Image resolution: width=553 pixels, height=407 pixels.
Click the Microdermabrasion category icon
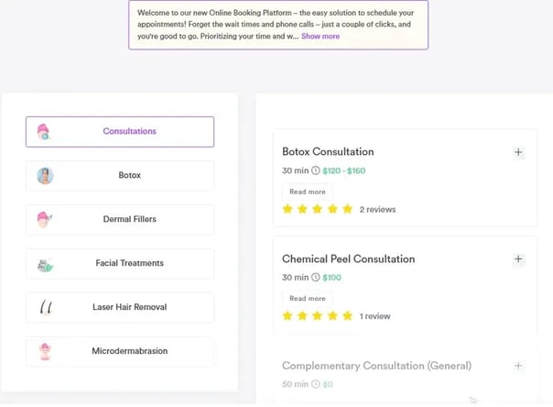45,351
